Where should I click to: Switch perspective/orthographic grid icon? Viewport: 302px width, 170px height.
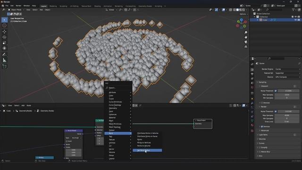[246, 47]
